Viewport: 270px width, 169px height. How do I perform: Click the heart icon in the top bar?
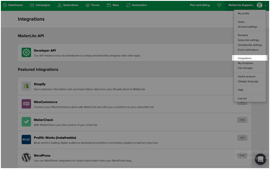click(x=219, y=5)
